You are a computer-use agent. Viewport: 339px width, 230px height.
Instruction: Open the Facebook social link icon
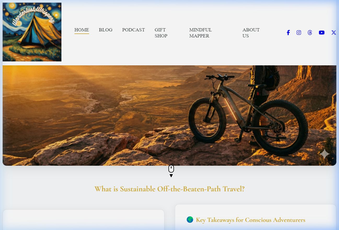[x=288, y=33]
